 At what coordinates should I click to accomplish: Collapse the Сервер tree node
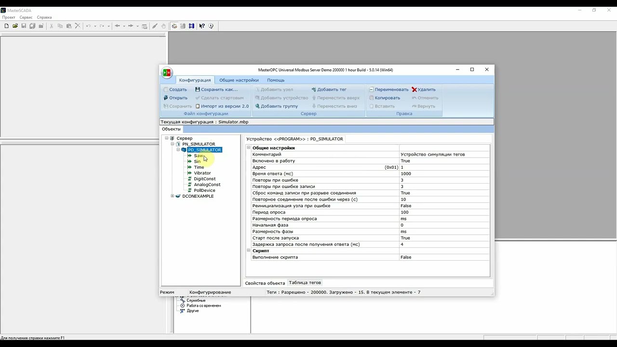(167, 138)
